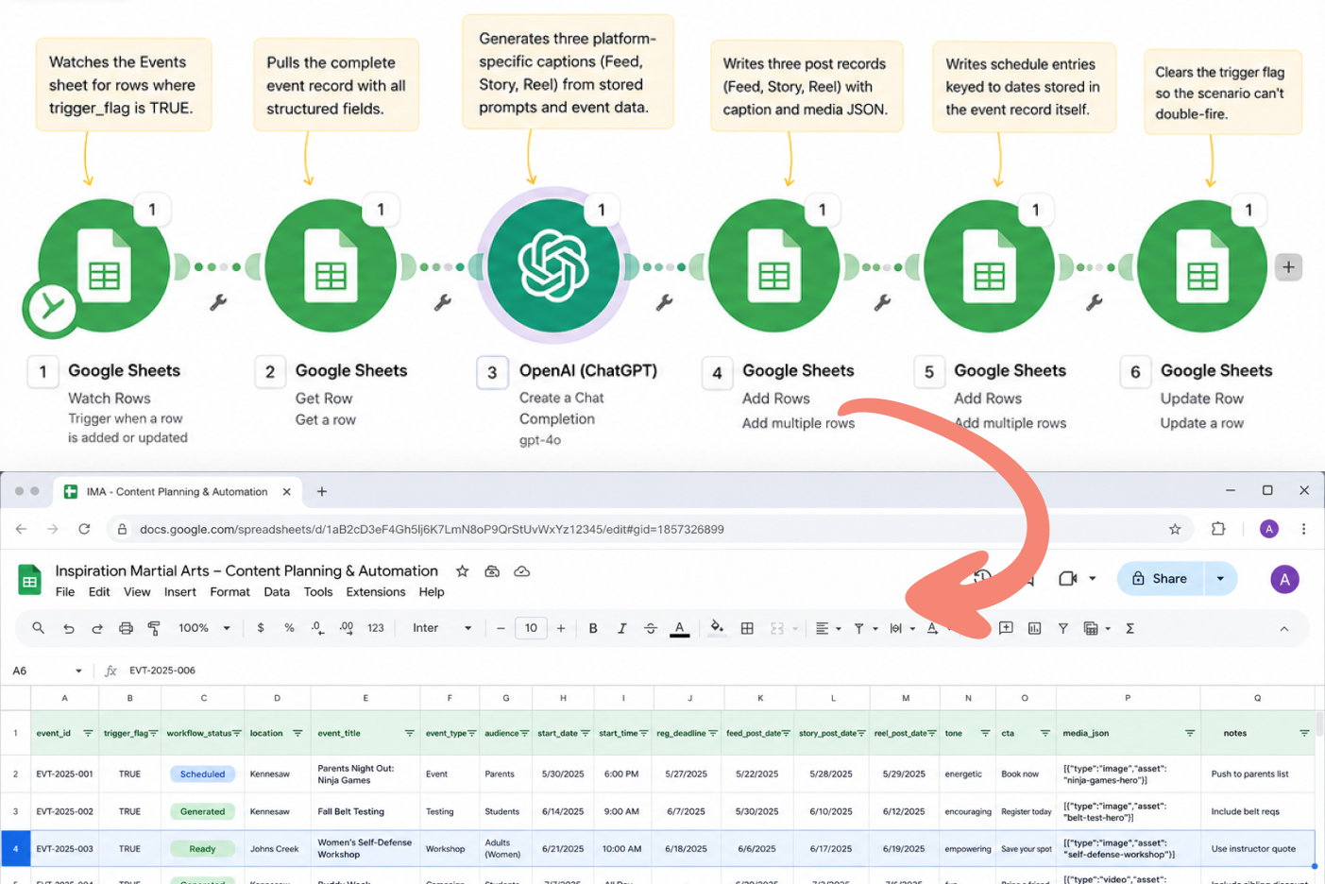
Task: Select the OpenAI ChatGPT module circle
Action: (553, 265)
